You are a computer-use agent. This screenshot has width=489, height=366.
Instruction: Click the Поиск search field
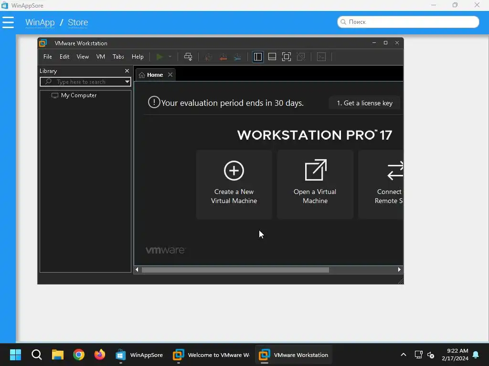point(408,22)
